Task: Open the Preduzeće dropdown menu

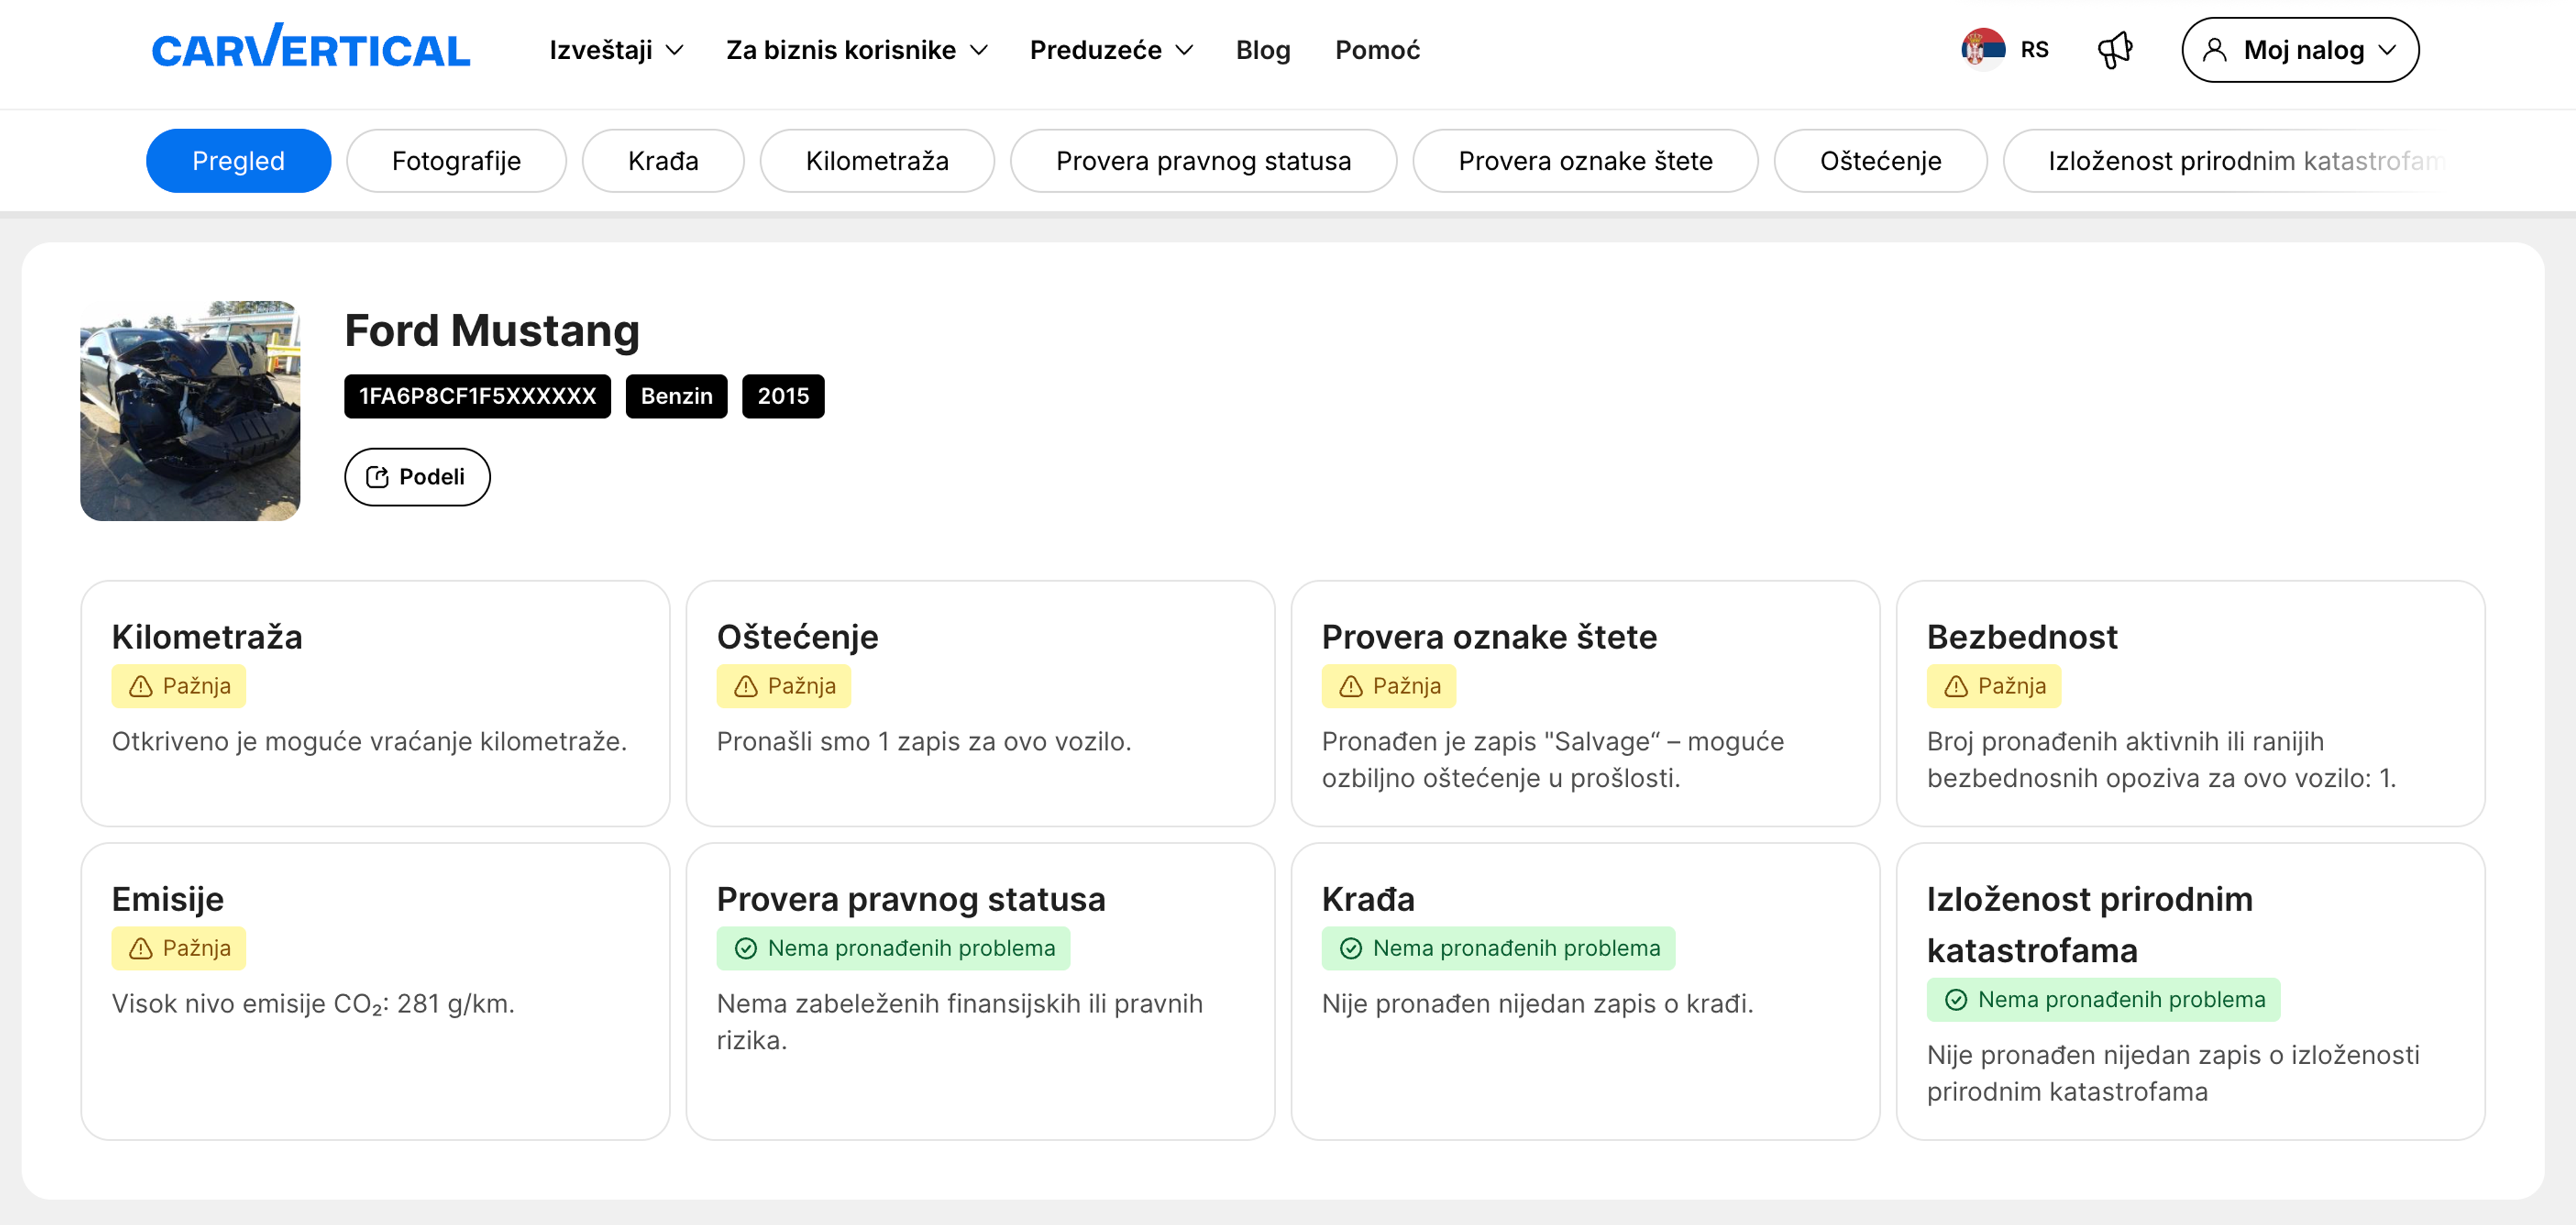Action: point(1110,50)
